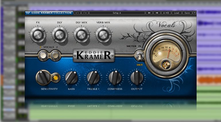Go to next preset with right arrow
Image resolution: width=221 pixels, height=122 pixels.
coord(157,13)
